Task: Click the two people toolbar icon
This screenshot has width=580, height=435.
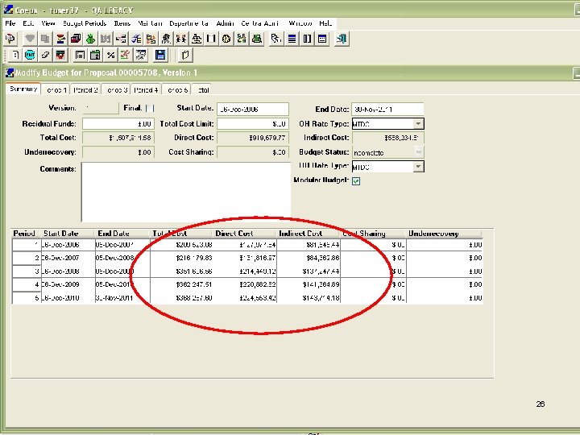Action: coord(181,39)
